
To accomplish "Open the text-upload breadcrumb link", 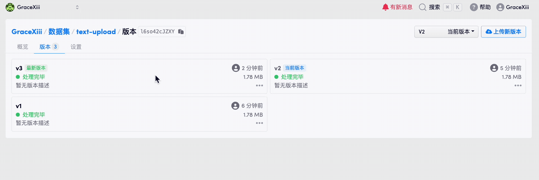I will tap(96, 32).
